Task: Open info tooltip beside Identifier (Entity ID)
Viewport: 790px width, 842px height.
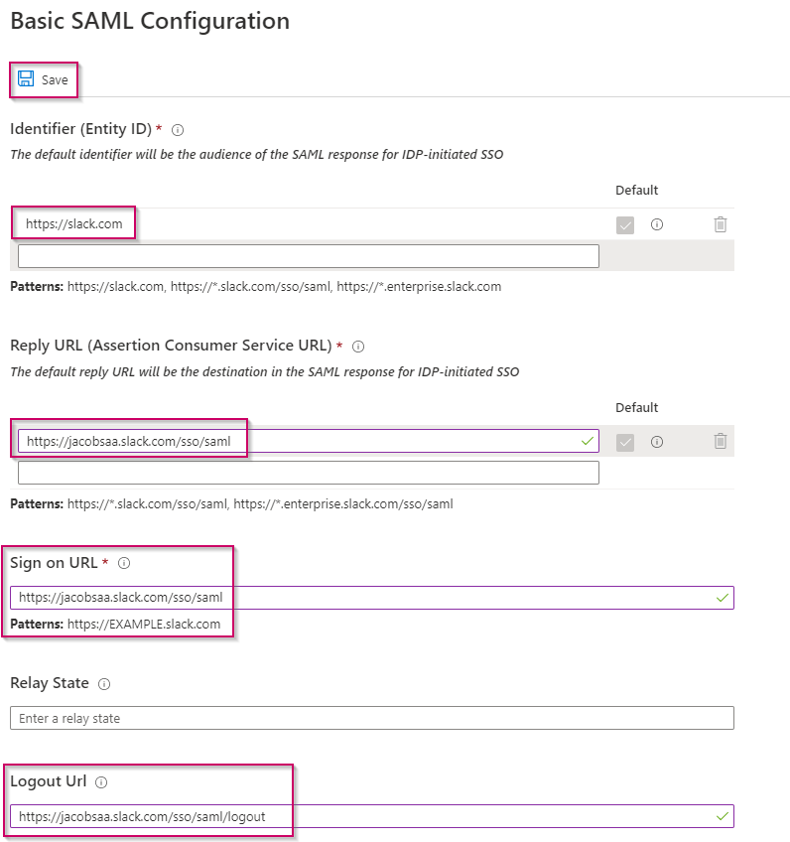Action: pos(178,129)
